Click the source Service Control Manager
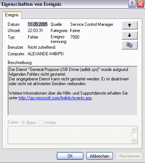This screenshot has width=145, height=163. pyautogui.click(x=92, y=24)
